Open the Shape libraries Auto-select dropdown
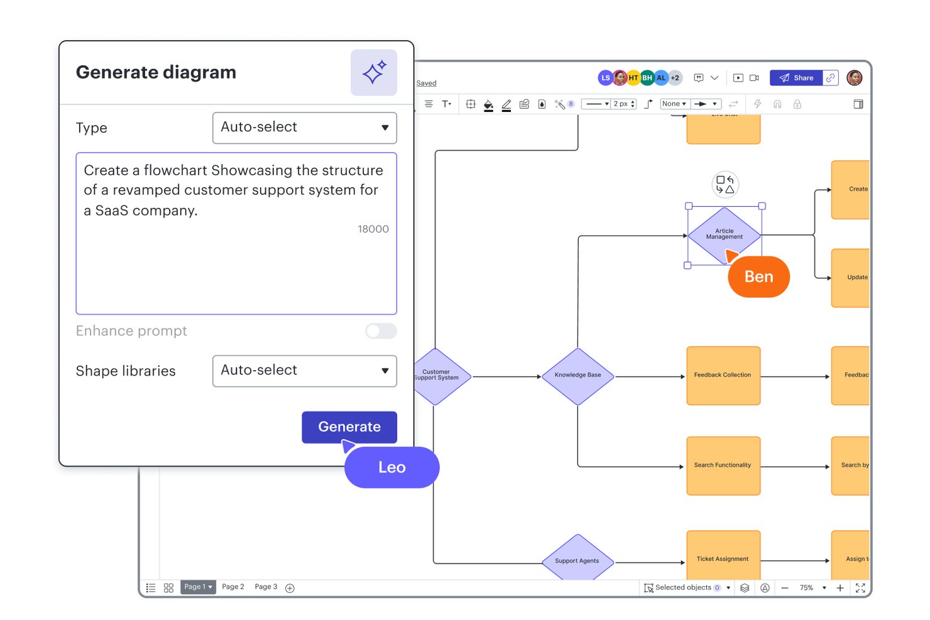930x620 pixels. [305, 371]
